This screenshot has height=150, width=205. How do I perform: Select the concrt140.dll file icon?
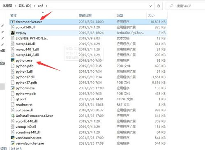[13, 27]
